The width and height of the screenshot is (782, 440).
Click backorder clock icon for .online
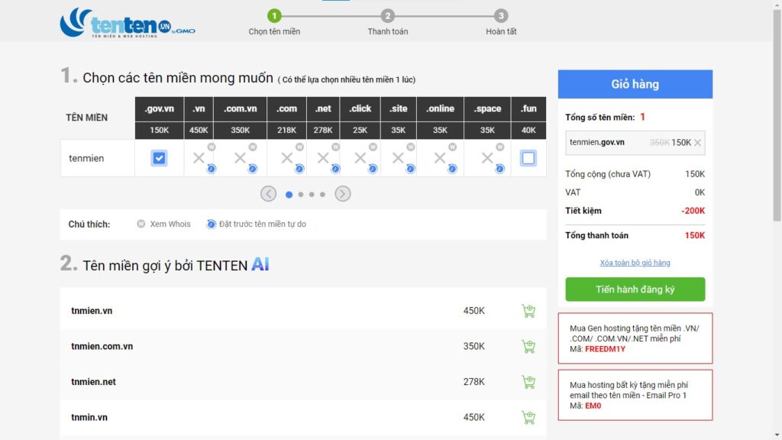(x=452, y=169)
